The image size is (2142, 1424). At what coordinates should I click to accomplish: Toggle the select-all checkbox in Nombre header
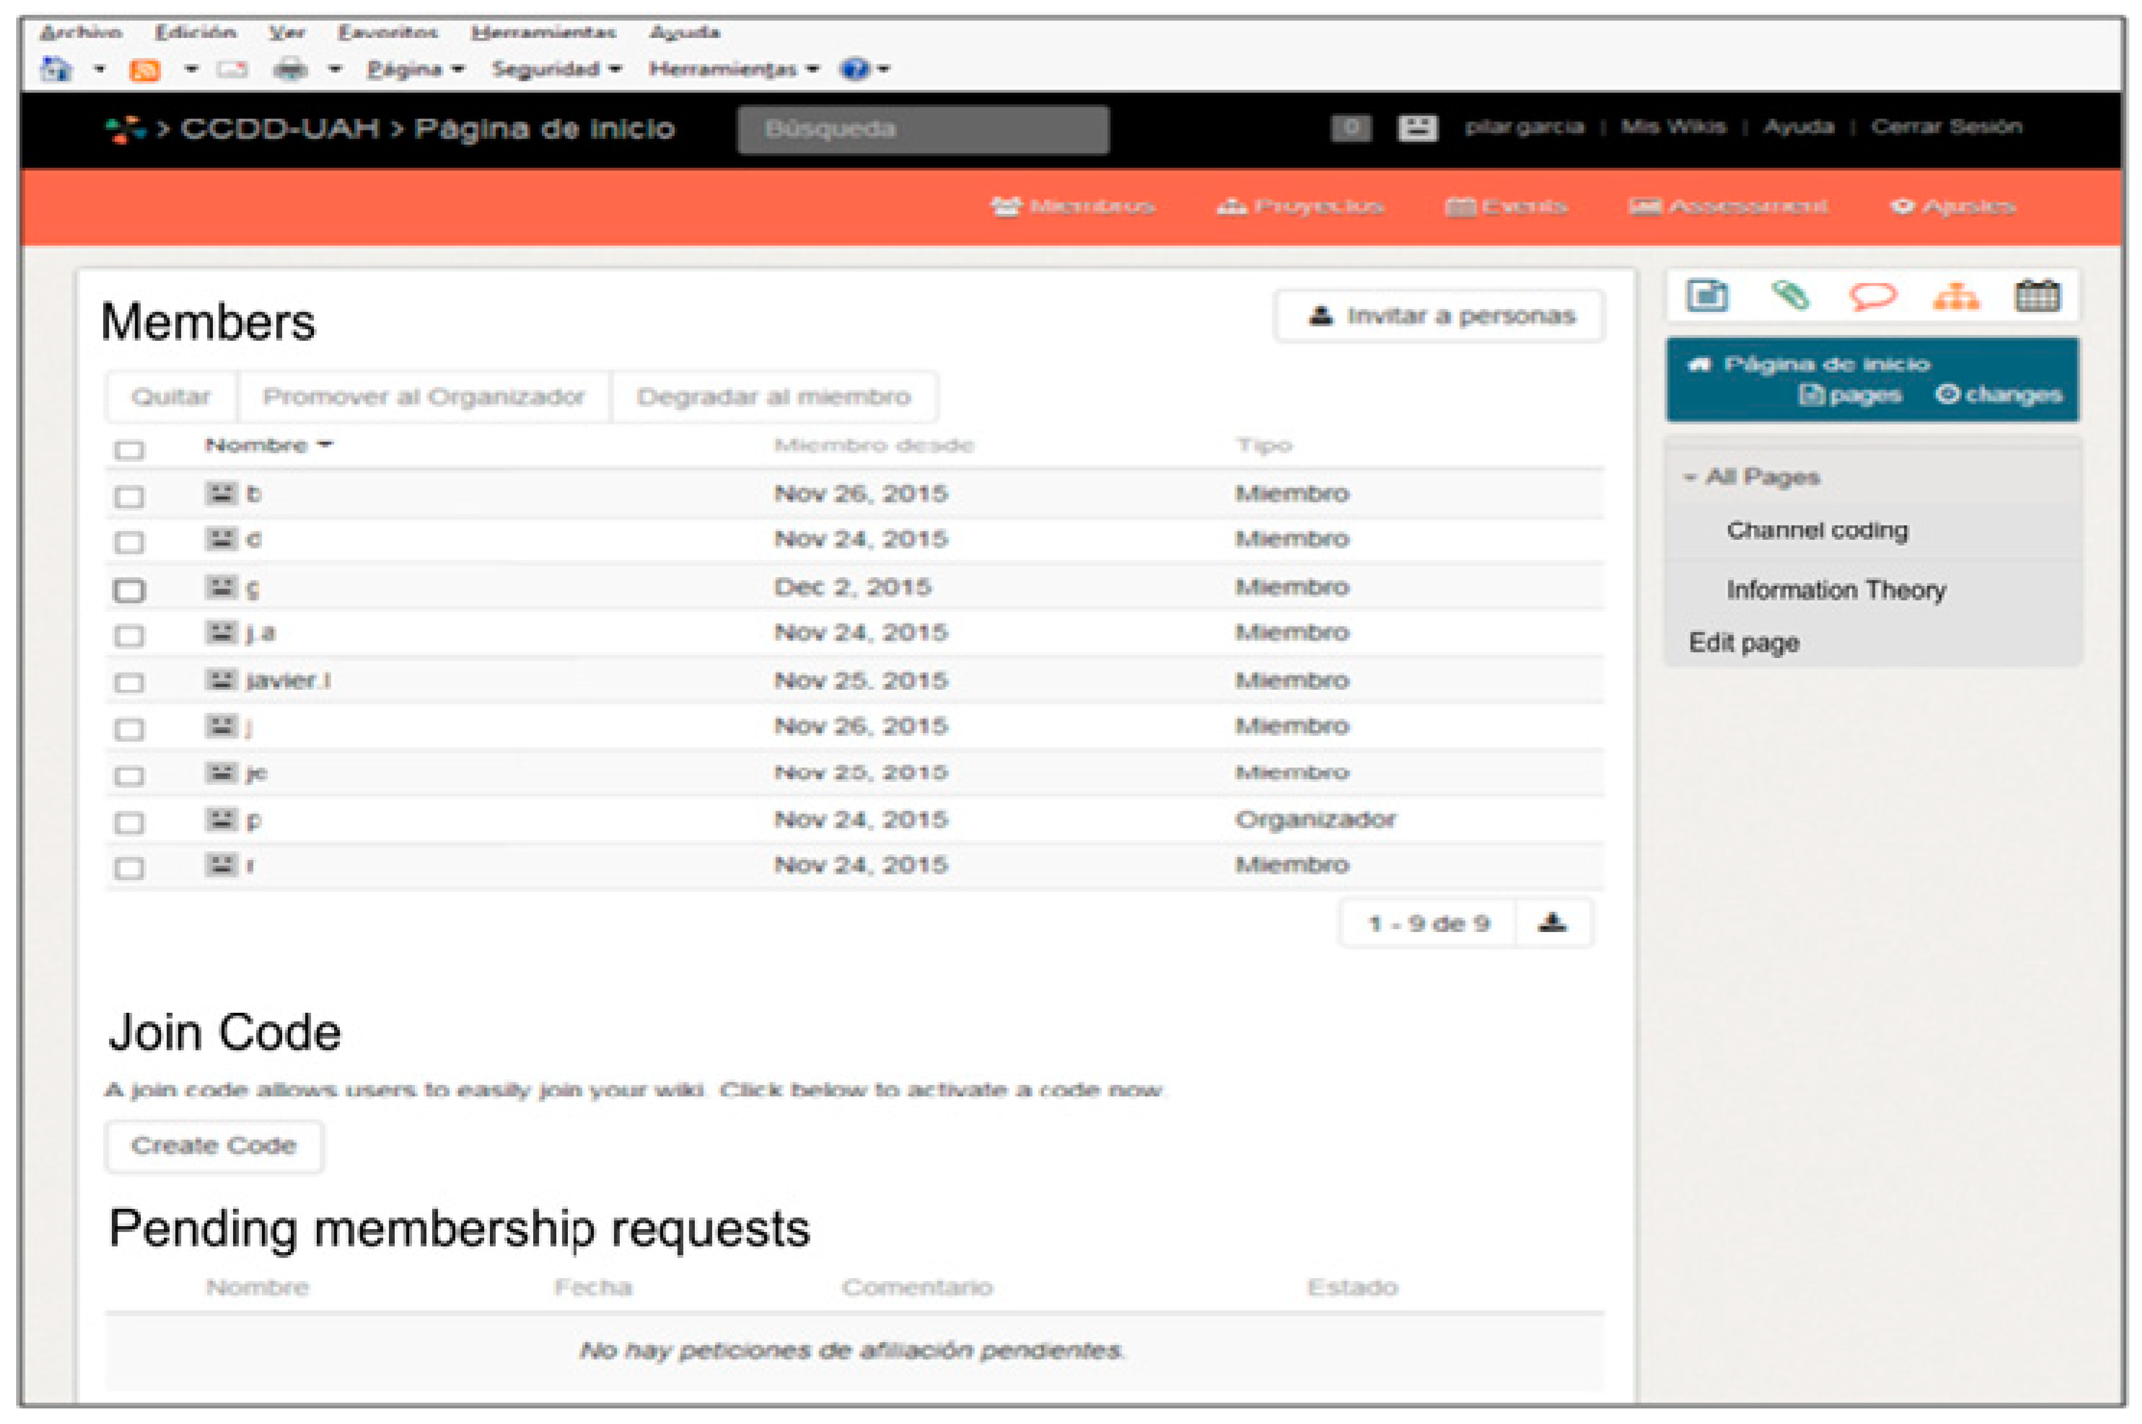[129, 449]
